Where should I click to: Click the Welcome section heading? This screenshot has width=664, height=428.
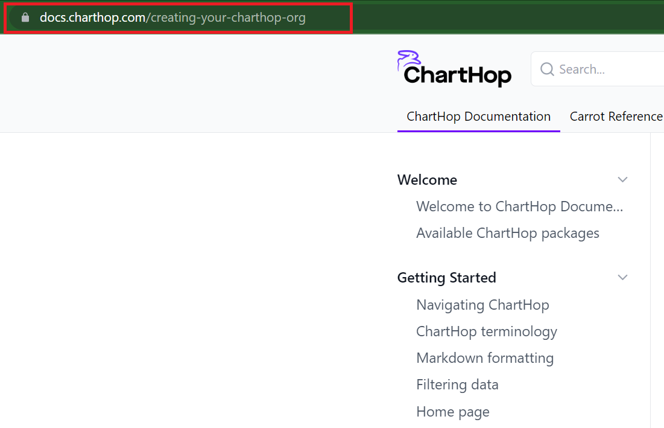coord(426,179)
